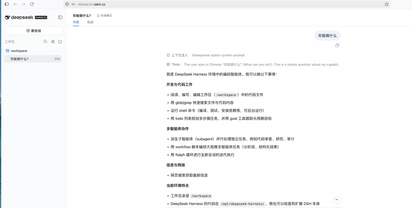This screenshot has width=412, height=208.
Task: Copy the user message with copy icon
Action: pos(337,45)
